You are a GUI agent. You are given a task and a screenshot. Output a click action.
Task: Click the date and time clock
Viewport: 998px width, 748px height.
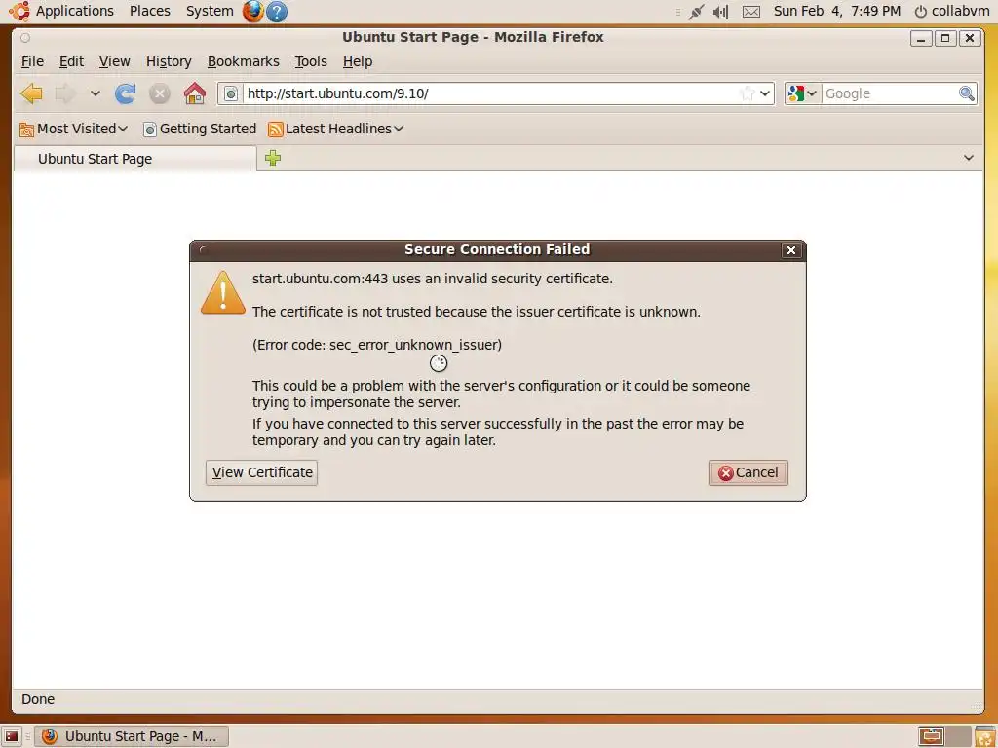pos(837,11)
